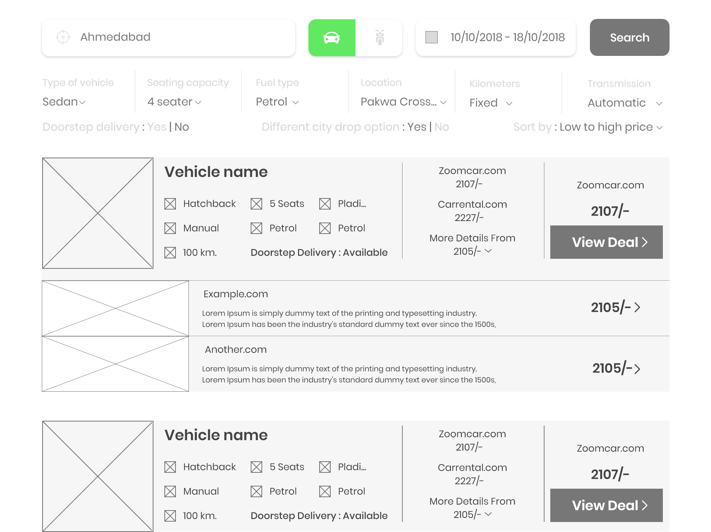The width and height of the screenshot is (711, 532).
Task: Click the second vehicle image placeholder
Action: click(x=98, y=476)
